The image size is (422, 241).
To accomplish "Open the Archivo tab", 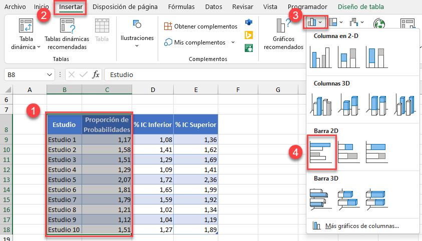I will point(15,6).
